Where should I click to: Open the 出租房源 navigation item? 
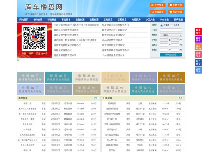pyautogui.click(x=94, y=20)
